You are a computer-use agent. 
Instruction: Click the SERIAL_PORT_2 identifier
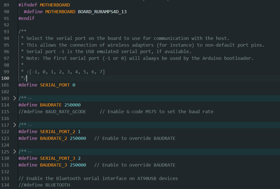pos(57,131)
